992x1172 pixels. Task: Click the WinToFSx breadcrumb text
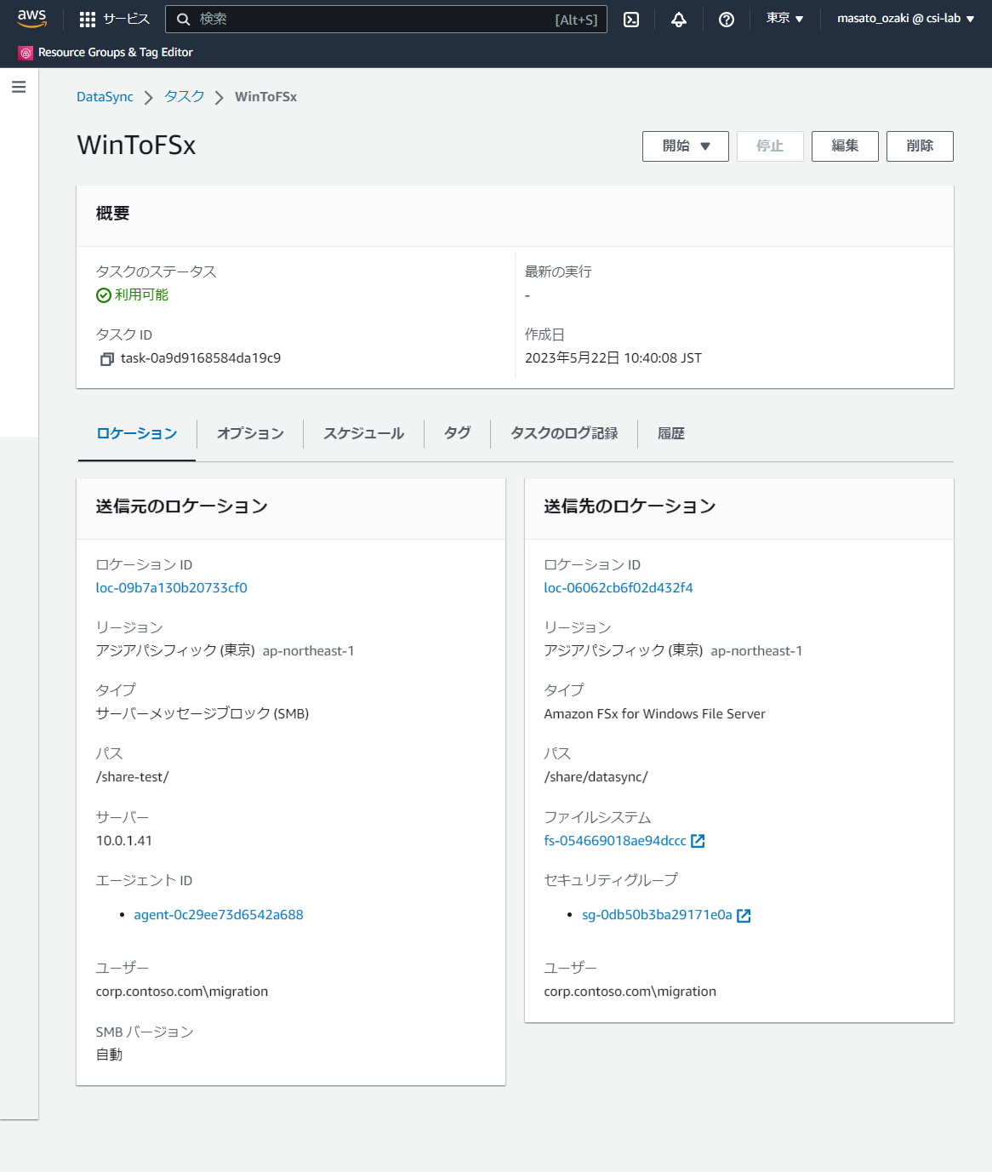265,97
